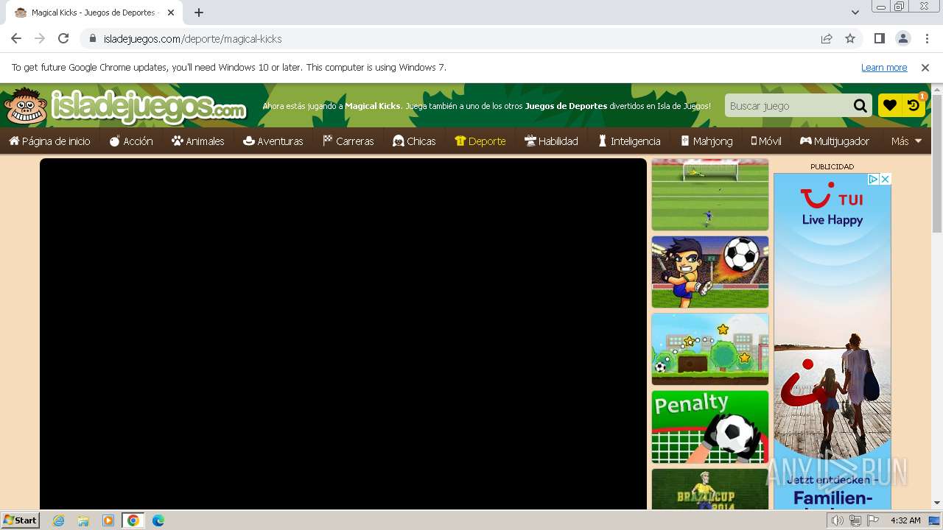Bookmark this page with star icon
The image size is (943, 530).
pyautogui.click(x=850, y=39)
